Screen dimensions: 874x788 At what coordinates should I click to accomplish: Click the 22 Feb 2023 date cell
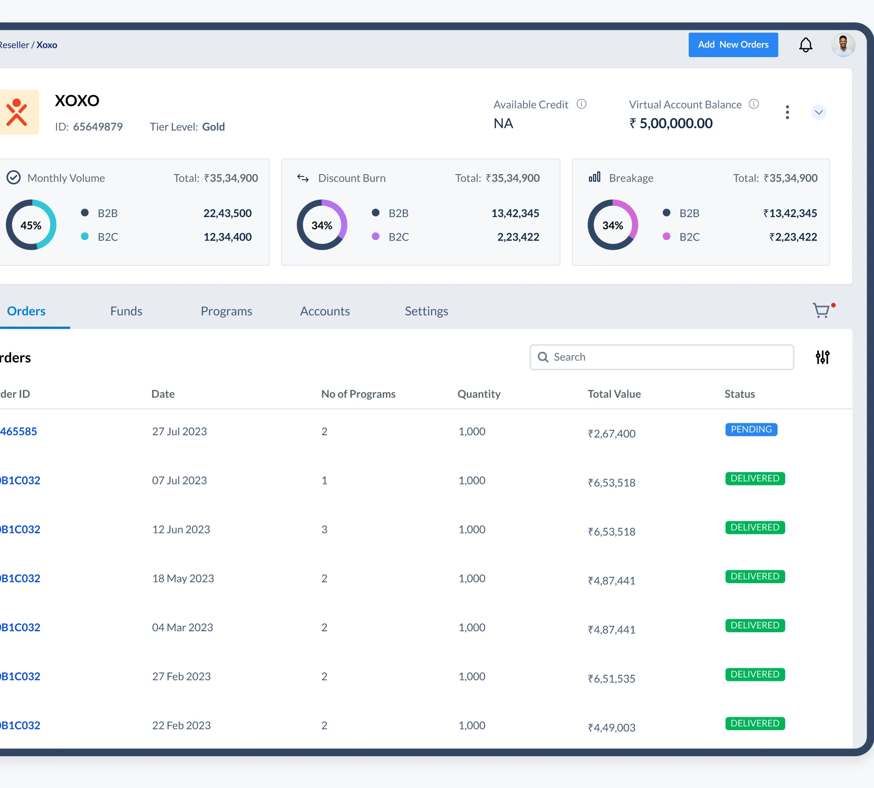point(182,725)
